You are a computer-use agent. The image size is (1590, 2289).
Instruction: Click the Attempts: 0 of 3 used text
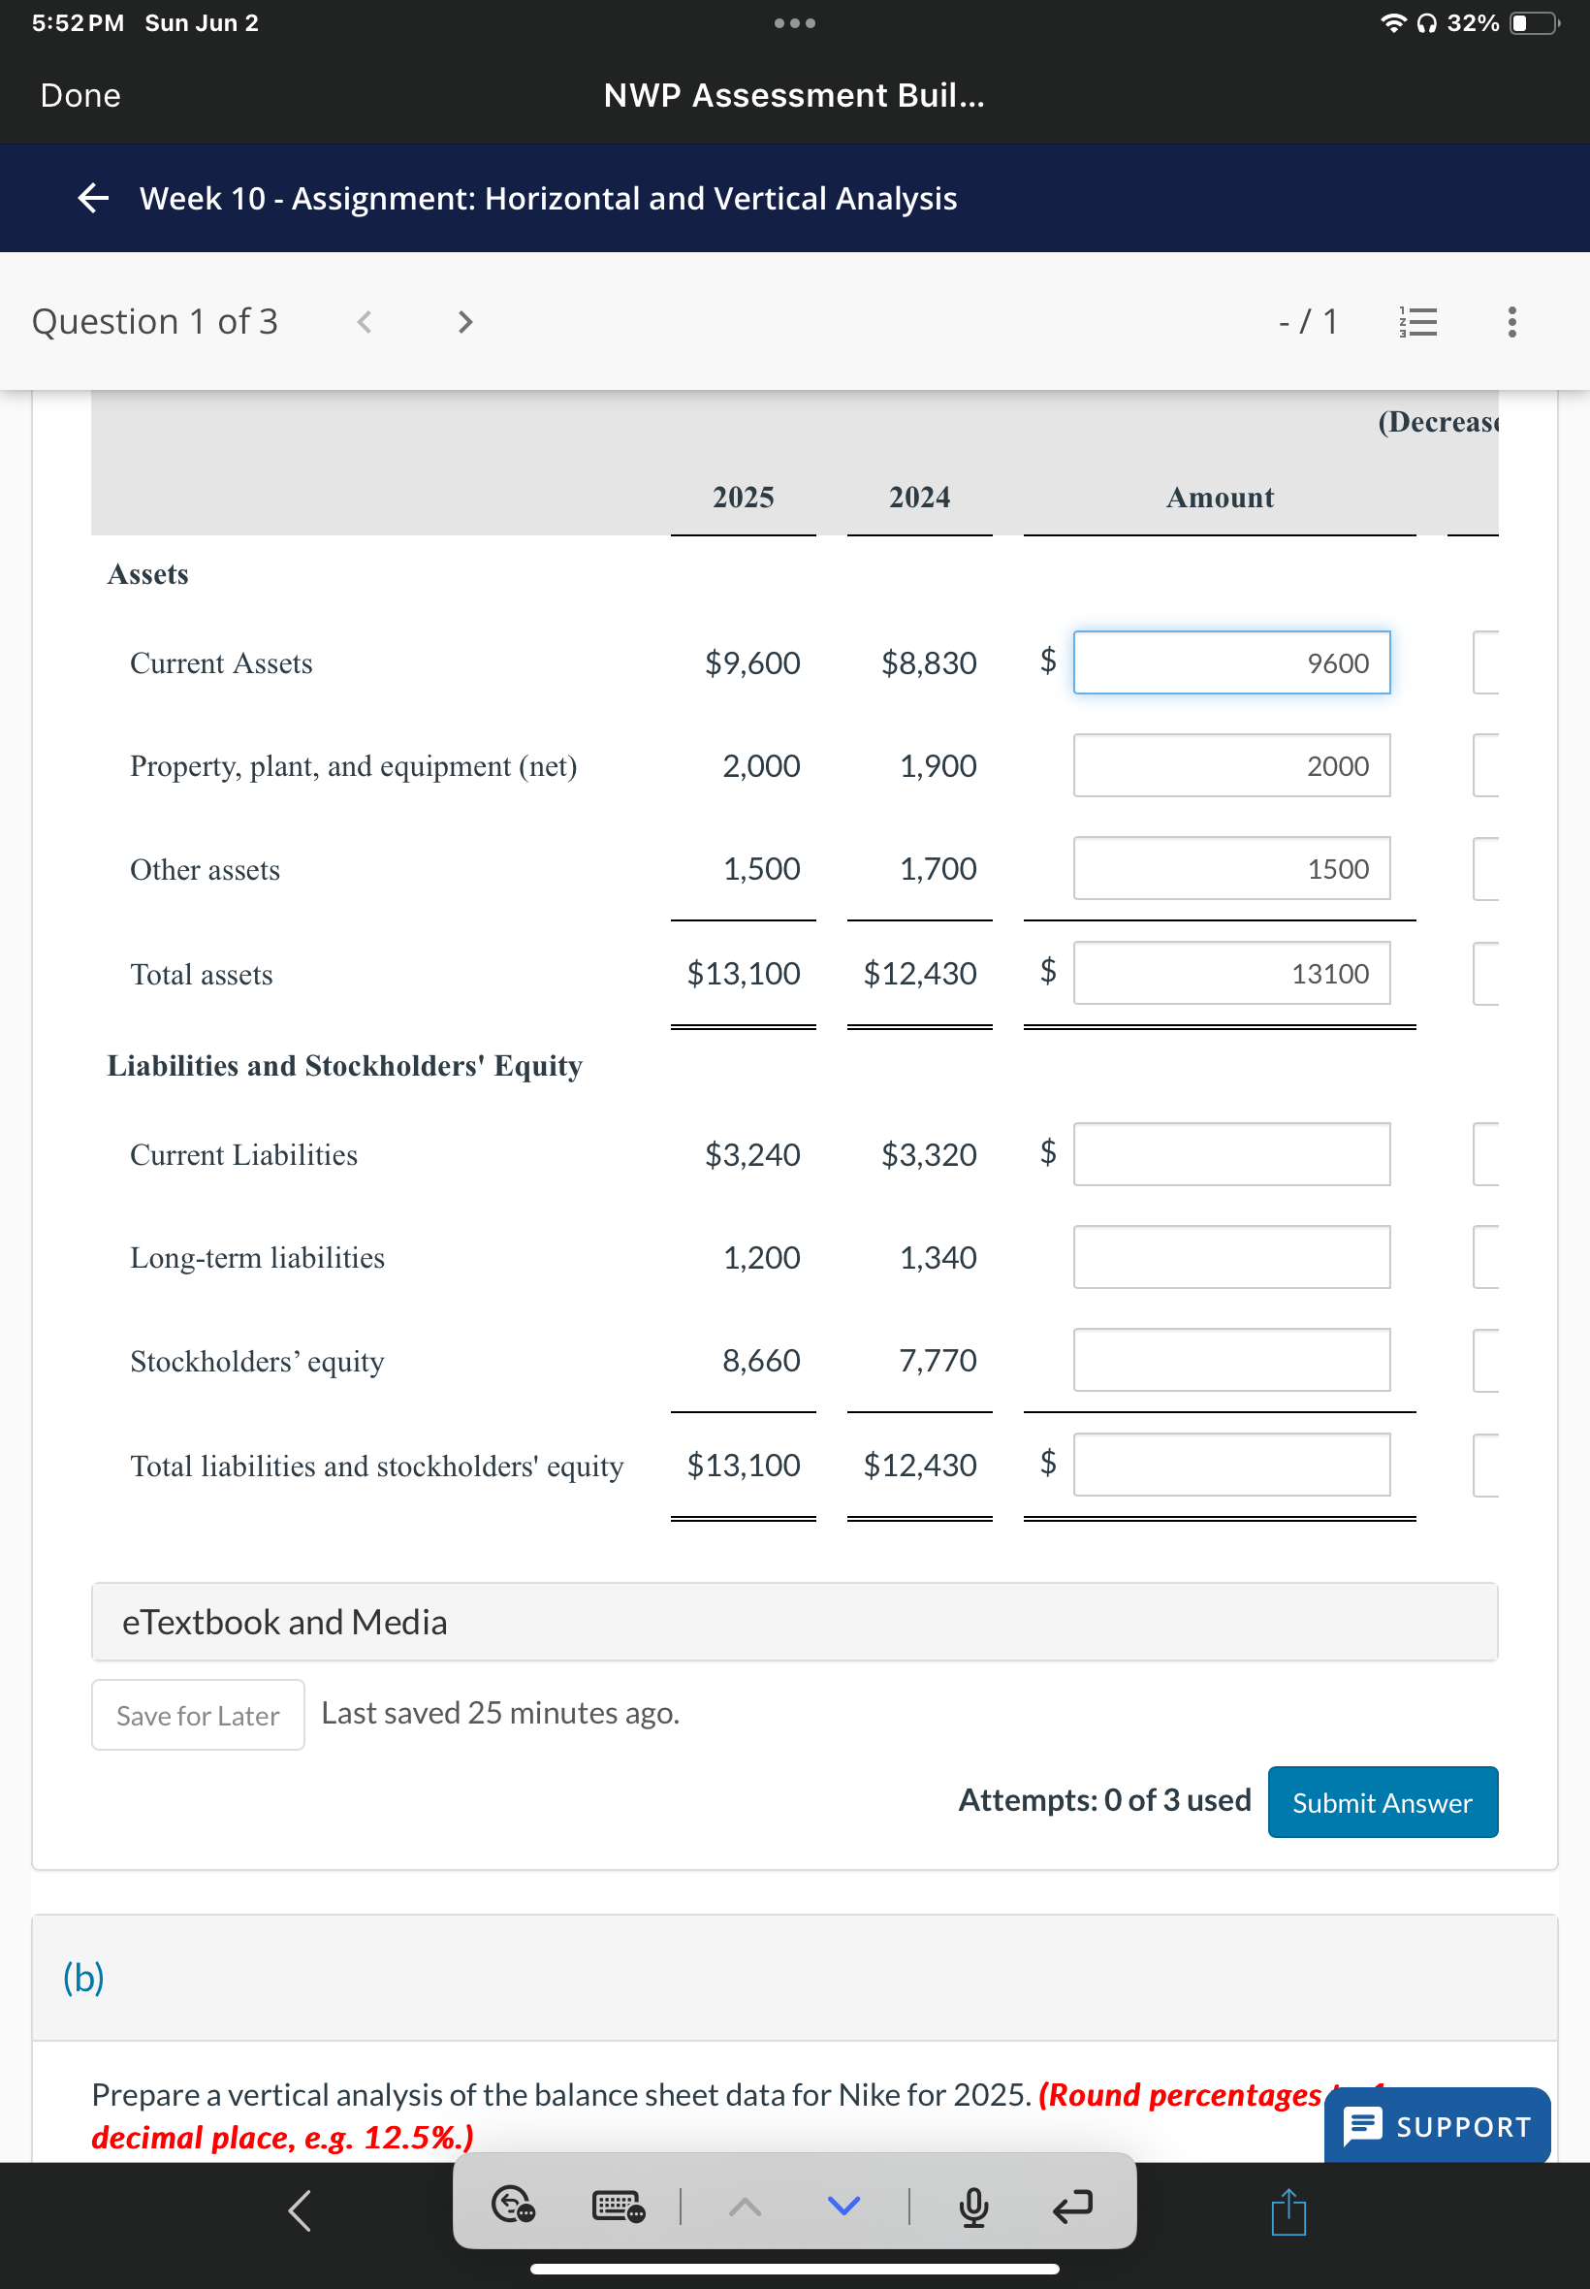pos(1105,1800)
